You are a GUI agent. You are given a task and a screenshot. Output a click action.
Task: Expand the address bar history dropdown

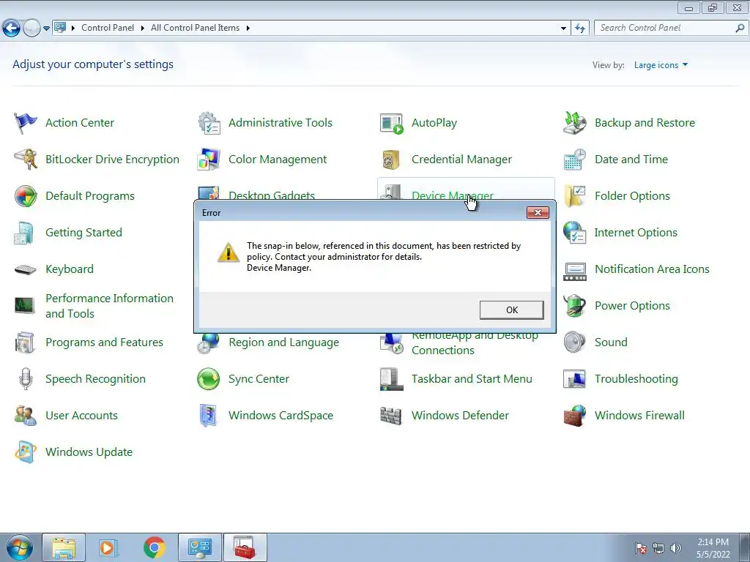pyautogui.click(x=563, y=29)
